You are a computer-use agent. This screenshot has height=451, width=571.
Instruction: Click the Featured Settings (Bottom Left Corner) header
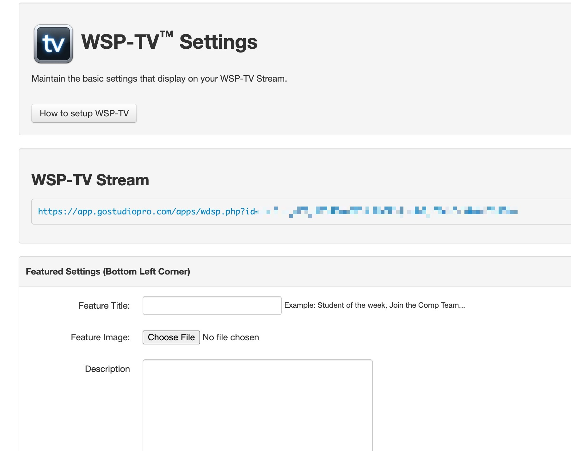coord(108,271)
